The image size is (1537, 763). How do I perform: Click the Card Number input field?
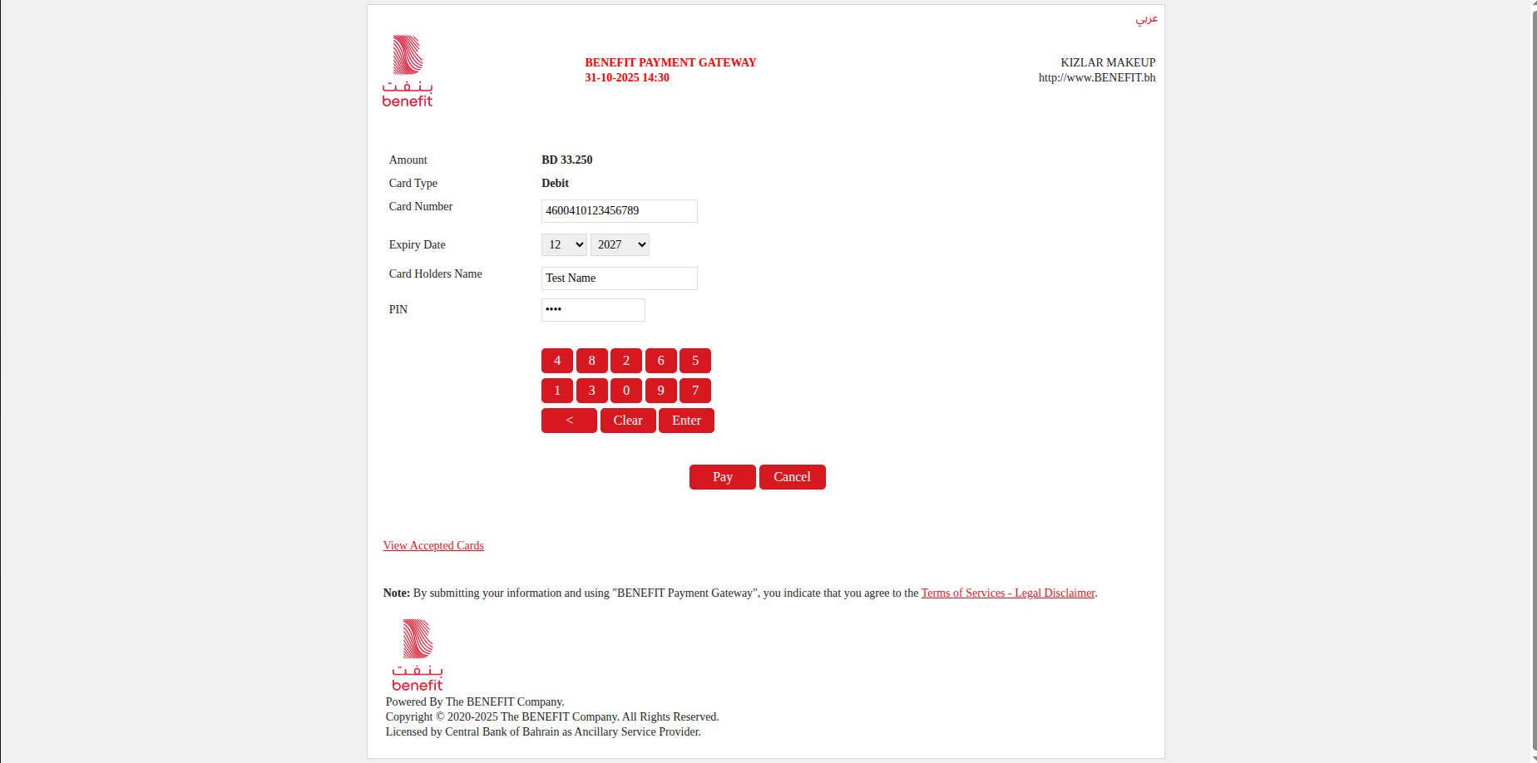[620, 211]
